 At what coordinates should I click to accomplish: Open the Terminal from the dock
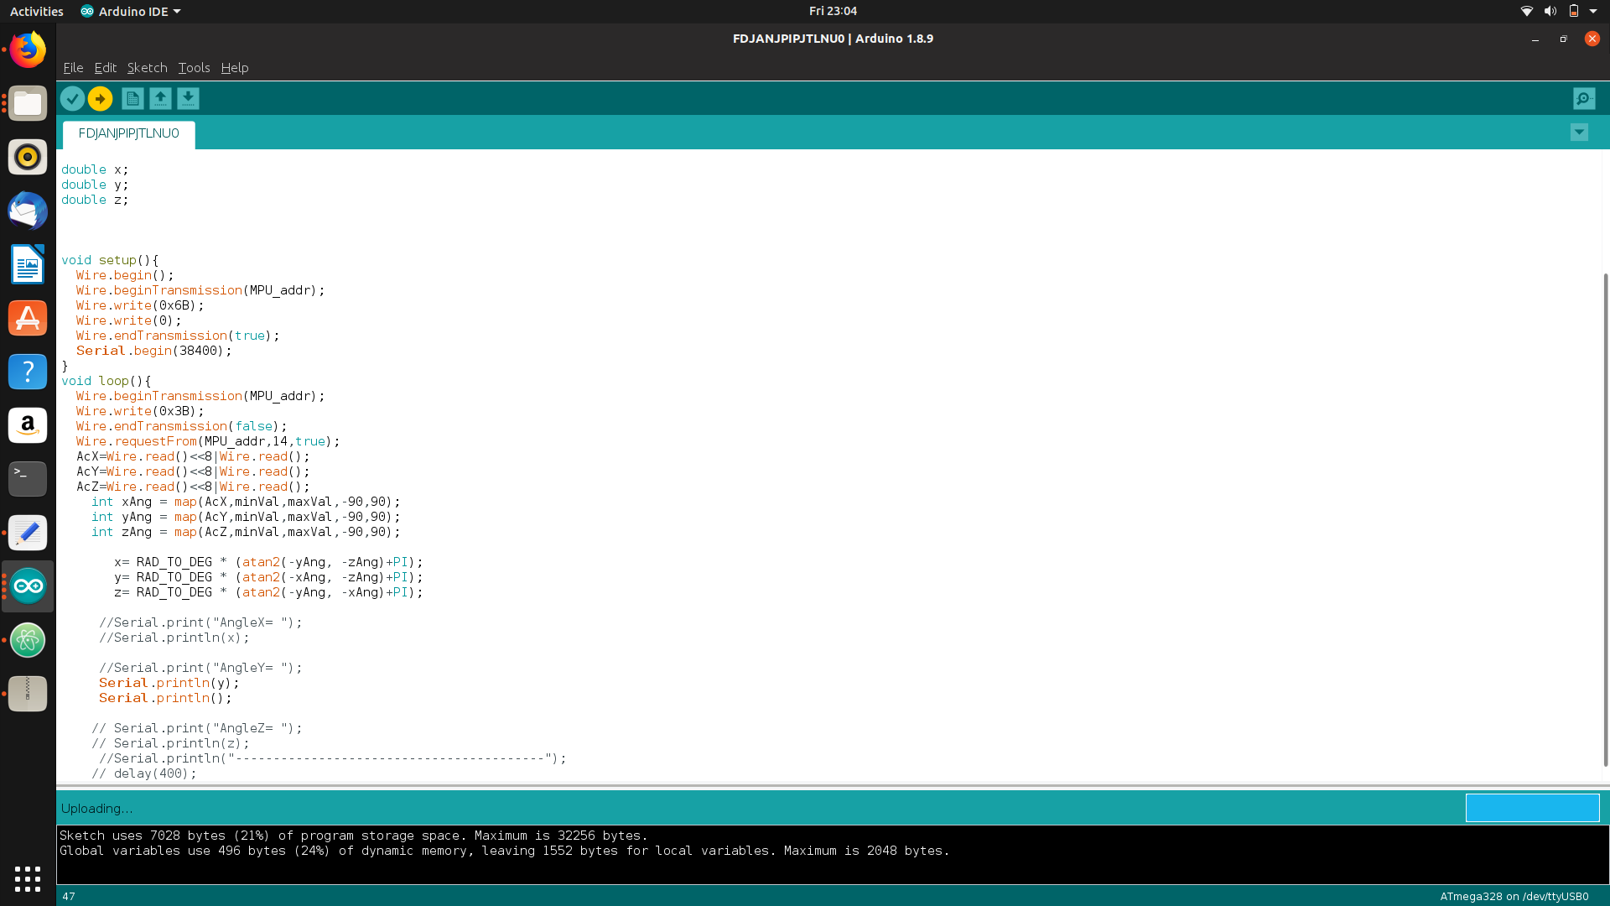(x=28, y=479)
